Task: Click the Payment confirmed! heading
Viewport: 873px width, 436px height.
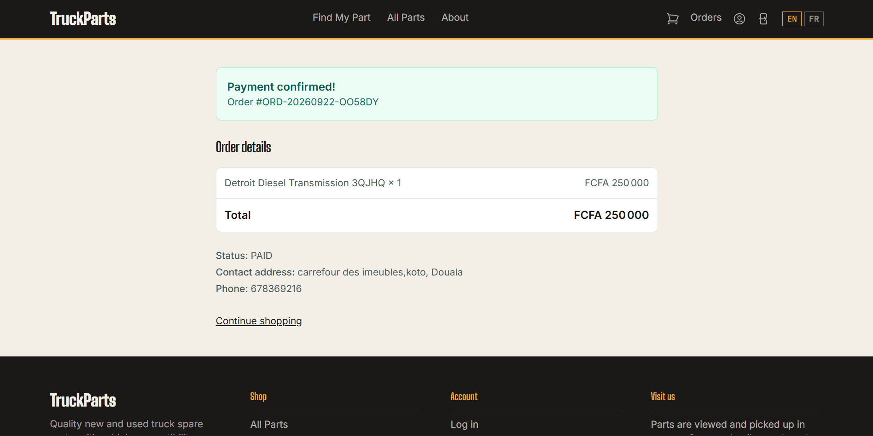Action: 281,87
